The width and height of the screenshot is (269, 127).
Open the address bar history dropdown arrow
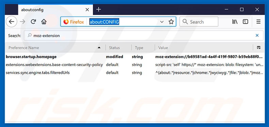click(162, 22)
